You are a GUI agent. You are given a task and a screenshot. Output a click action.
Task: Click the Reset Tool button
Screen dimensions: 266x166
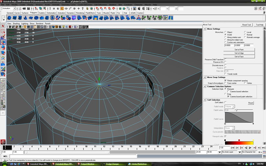point(246,25)
